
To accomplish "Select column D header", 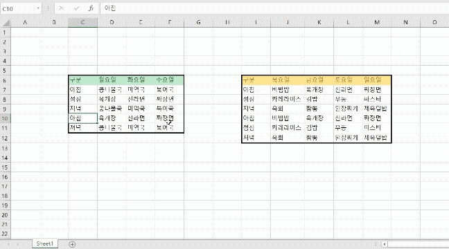I will coord(112,22).
